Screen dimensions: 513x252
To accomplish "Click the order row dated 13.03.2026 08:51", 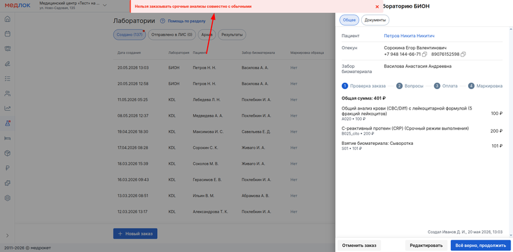I will (224, 196).
